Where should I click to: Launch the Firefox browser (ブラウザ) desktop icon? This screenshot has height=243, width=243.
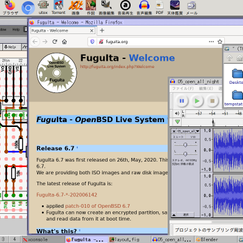click(x=10, y=7)
